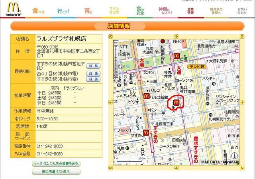Viewport: 255px width, 179px height.
Task: Pan the map up with top arrow
Action: tap(175, 37)
